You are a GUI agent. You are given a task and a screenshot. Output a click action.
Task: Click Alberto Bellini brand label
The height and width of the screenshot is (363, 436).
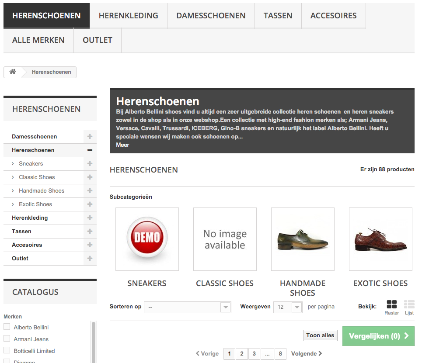tap(31, 327)
